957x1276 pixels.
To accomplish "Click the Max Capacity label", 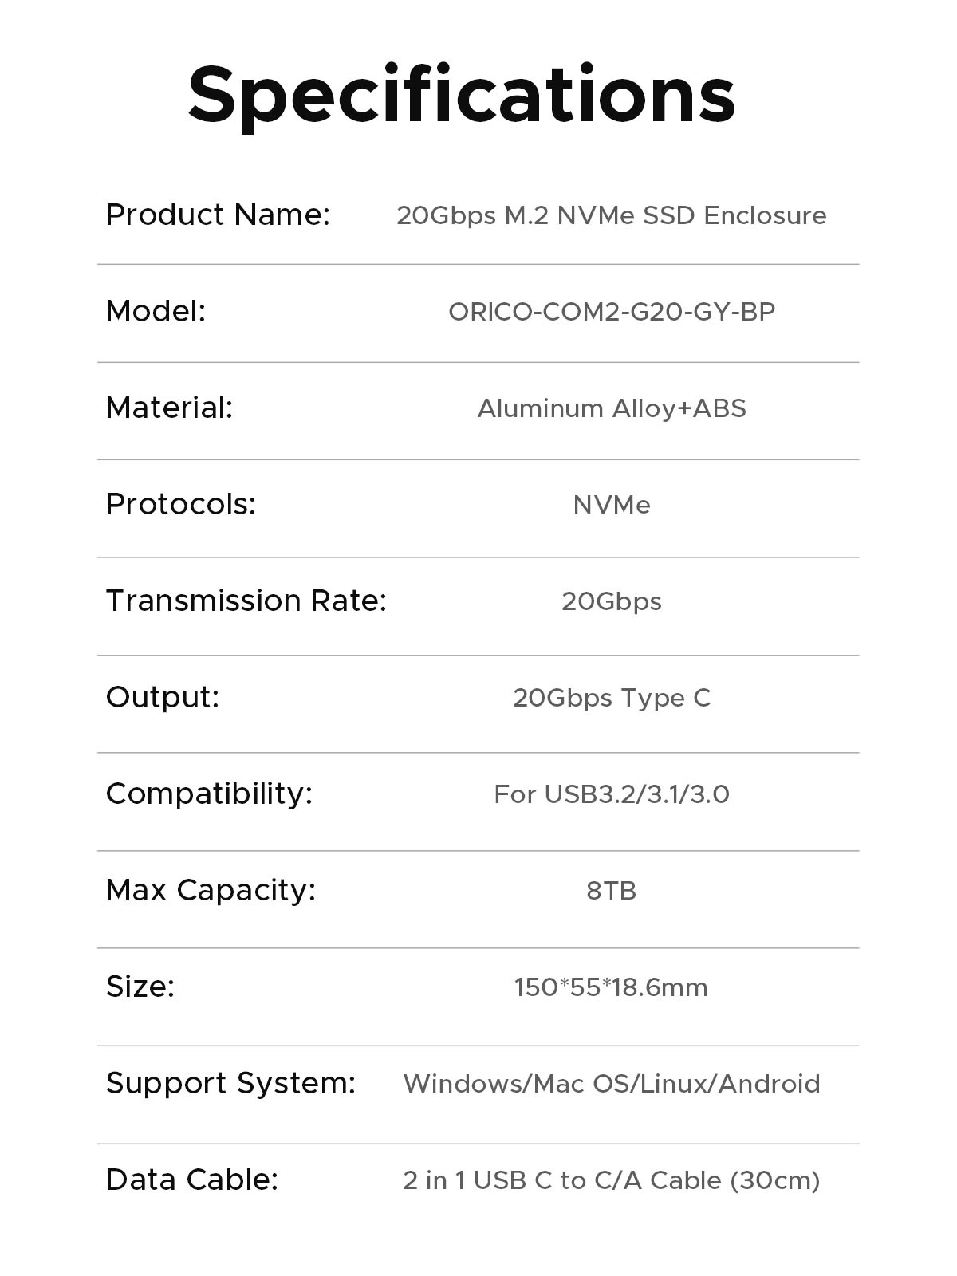I will click(x=211, y=890).
